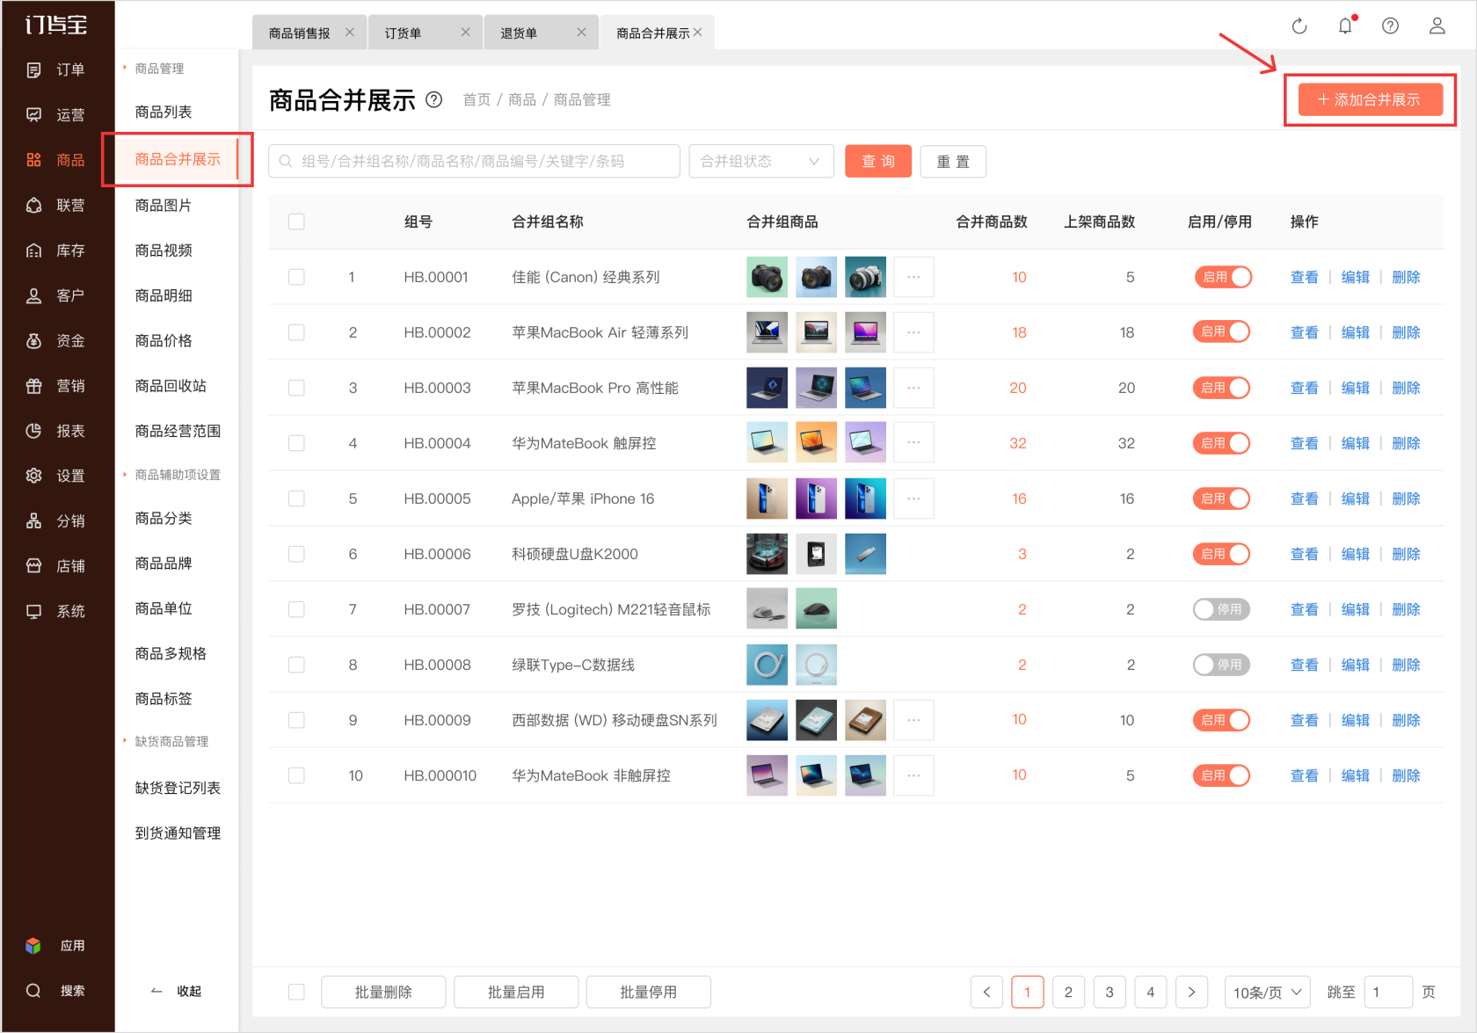Viewport: 1477px width, 1033px height.
Task: Close the 退货单 tab
Action: click(x=581, y=32)
